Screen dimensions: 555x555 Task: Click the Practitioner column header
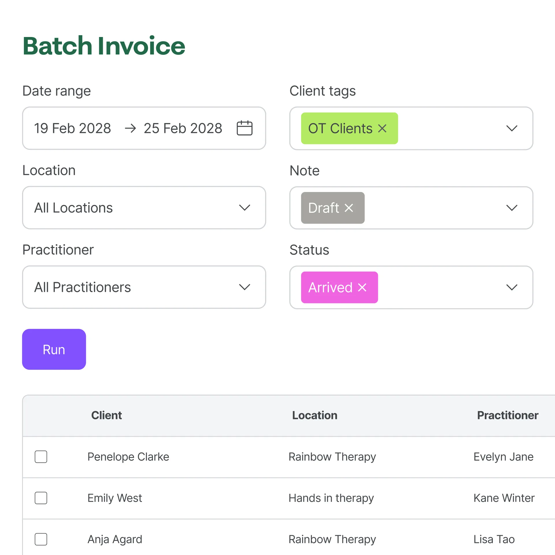point(508,415)
